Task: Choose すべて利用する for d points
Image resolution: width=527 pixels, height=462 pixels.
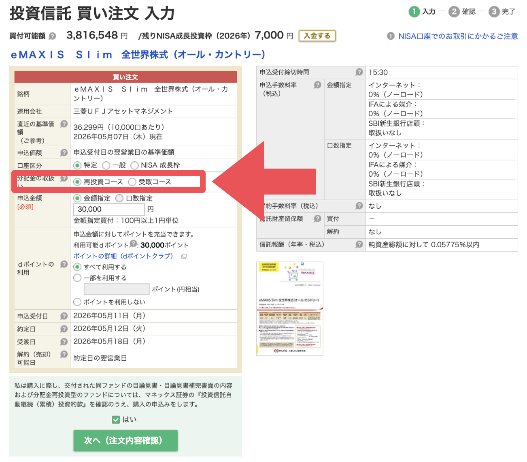Action: [x=77, y=267]
